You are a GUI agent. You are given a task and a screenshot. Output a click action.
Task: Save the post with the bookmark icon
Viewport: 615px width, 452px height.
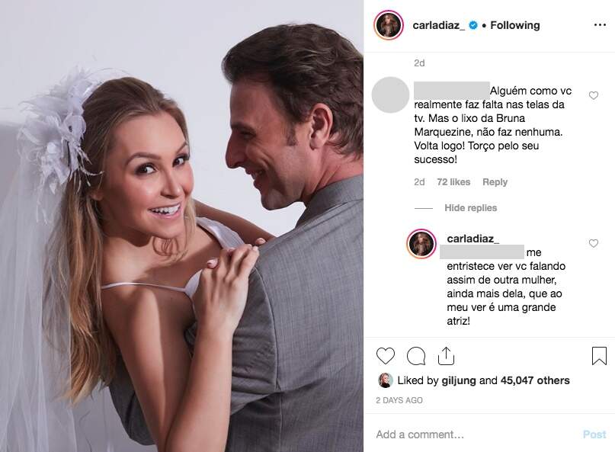point(599,356)
